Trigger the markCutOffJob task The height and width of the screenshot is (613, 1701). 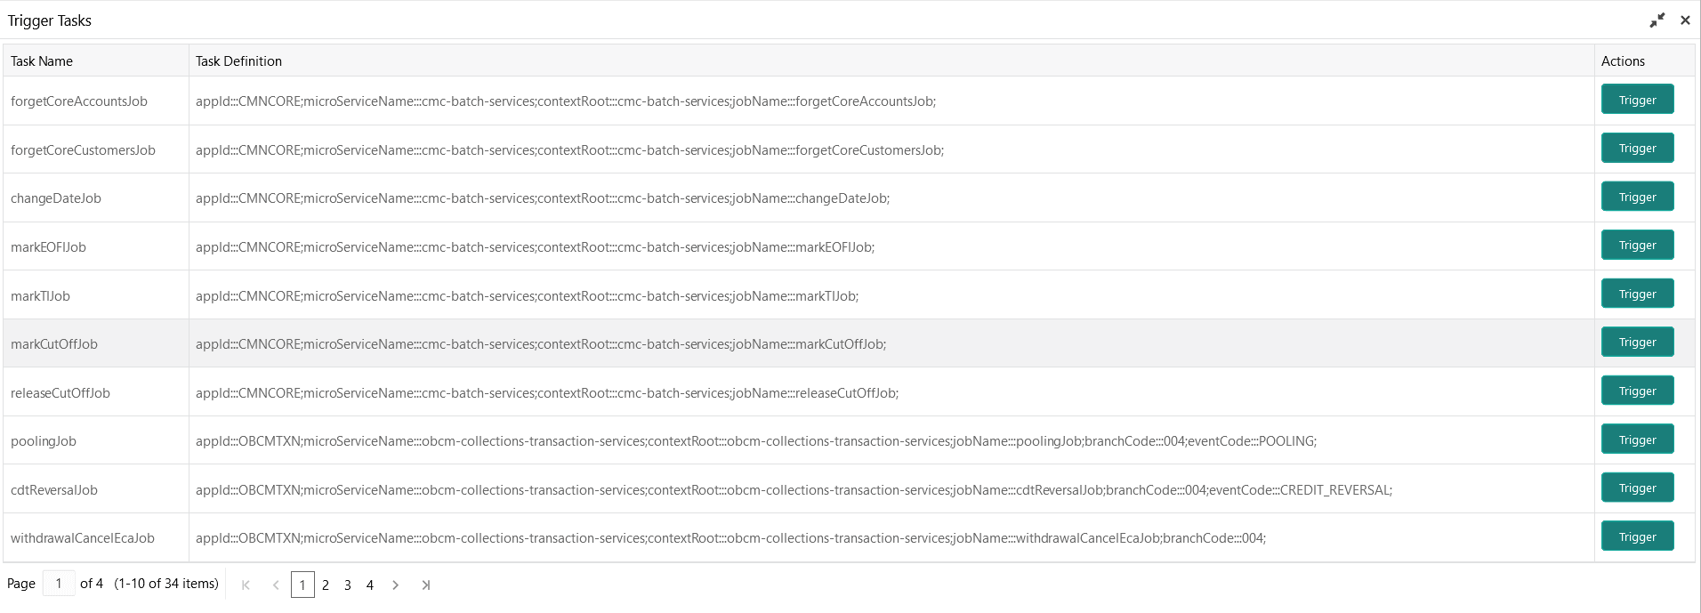[1637, 342]
